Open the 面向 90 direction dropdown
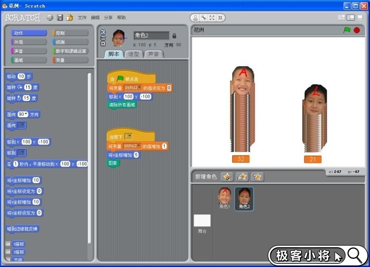The width and height of the screenshot is (370, 267). 25,114
